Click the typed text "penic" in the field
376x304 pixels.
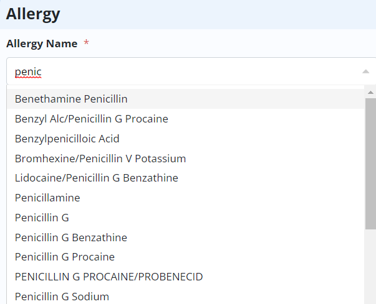click(28, 71)
